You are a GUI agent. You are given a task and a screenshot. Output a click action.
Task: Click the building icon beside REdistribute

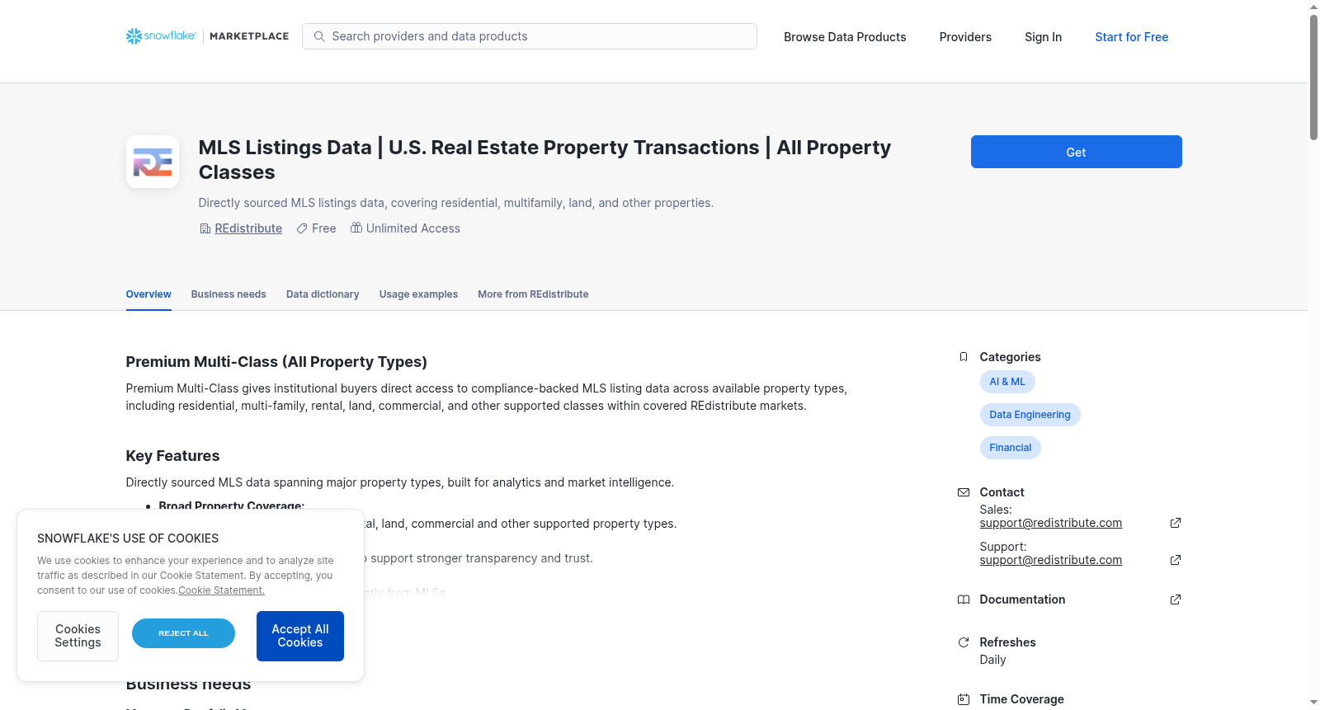pyautogui.click(x=205, y=228)
